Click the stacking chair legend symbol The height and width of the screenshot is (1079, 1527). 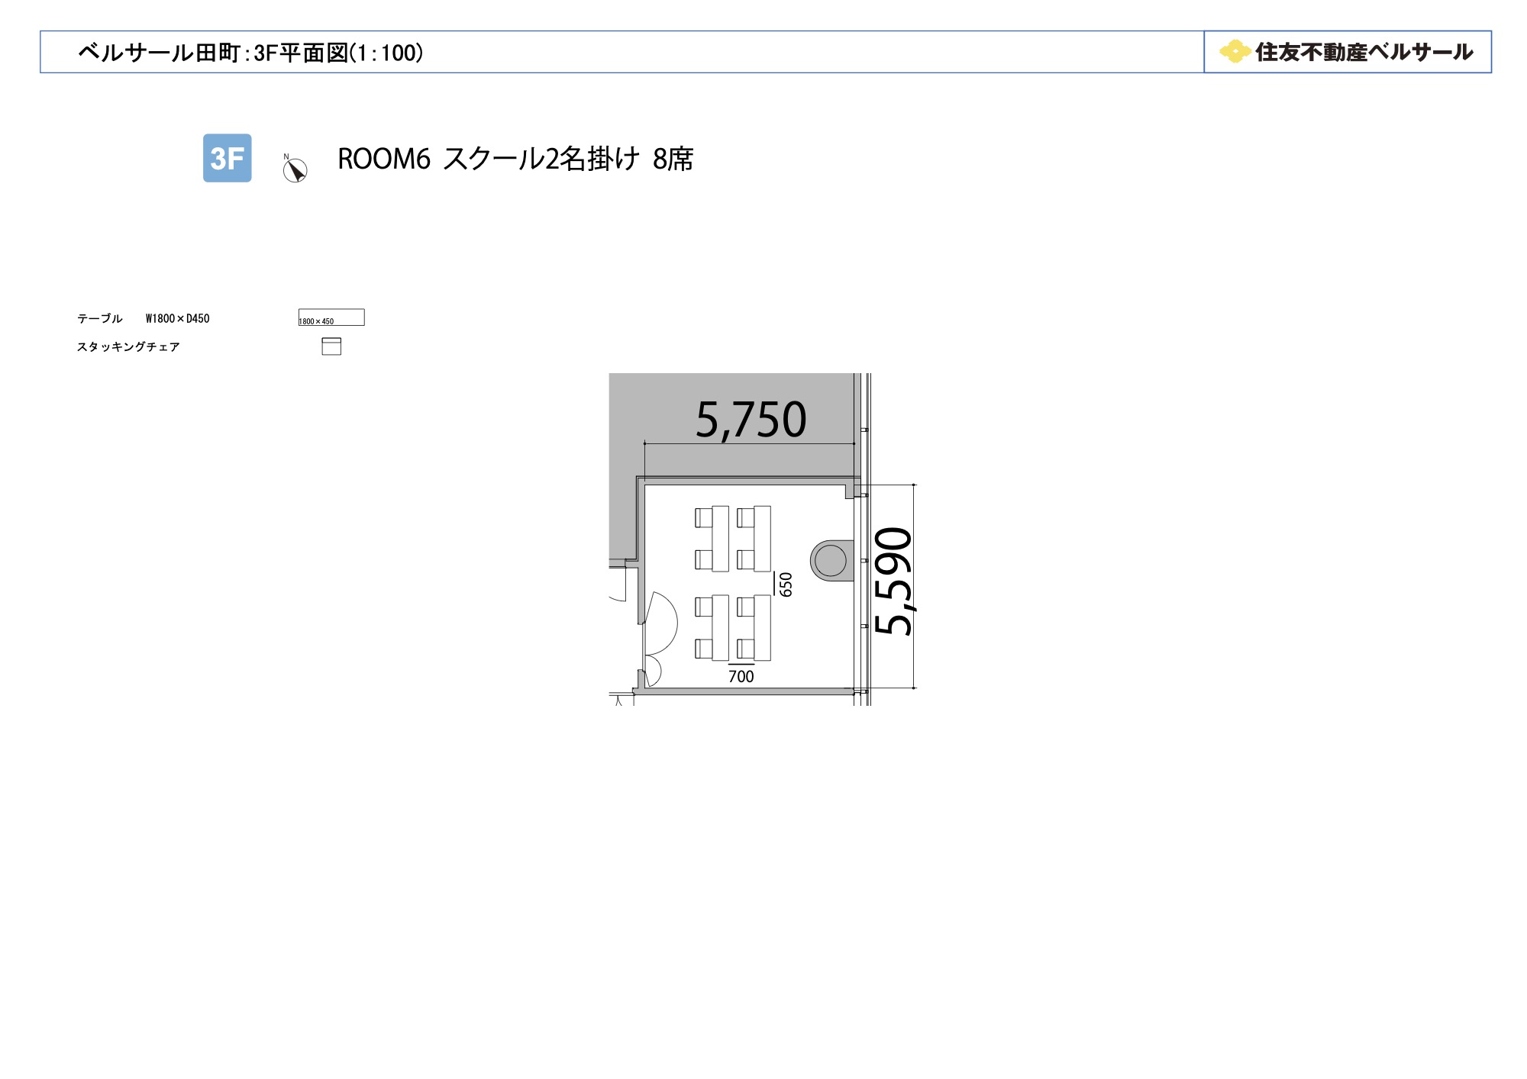(x=331, y=346)
